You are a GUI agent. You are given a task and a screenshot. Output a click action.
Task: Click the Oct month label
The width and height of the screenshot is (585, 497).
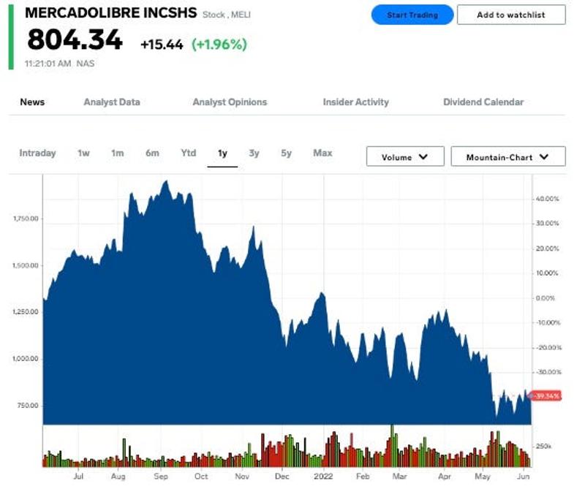201,477
